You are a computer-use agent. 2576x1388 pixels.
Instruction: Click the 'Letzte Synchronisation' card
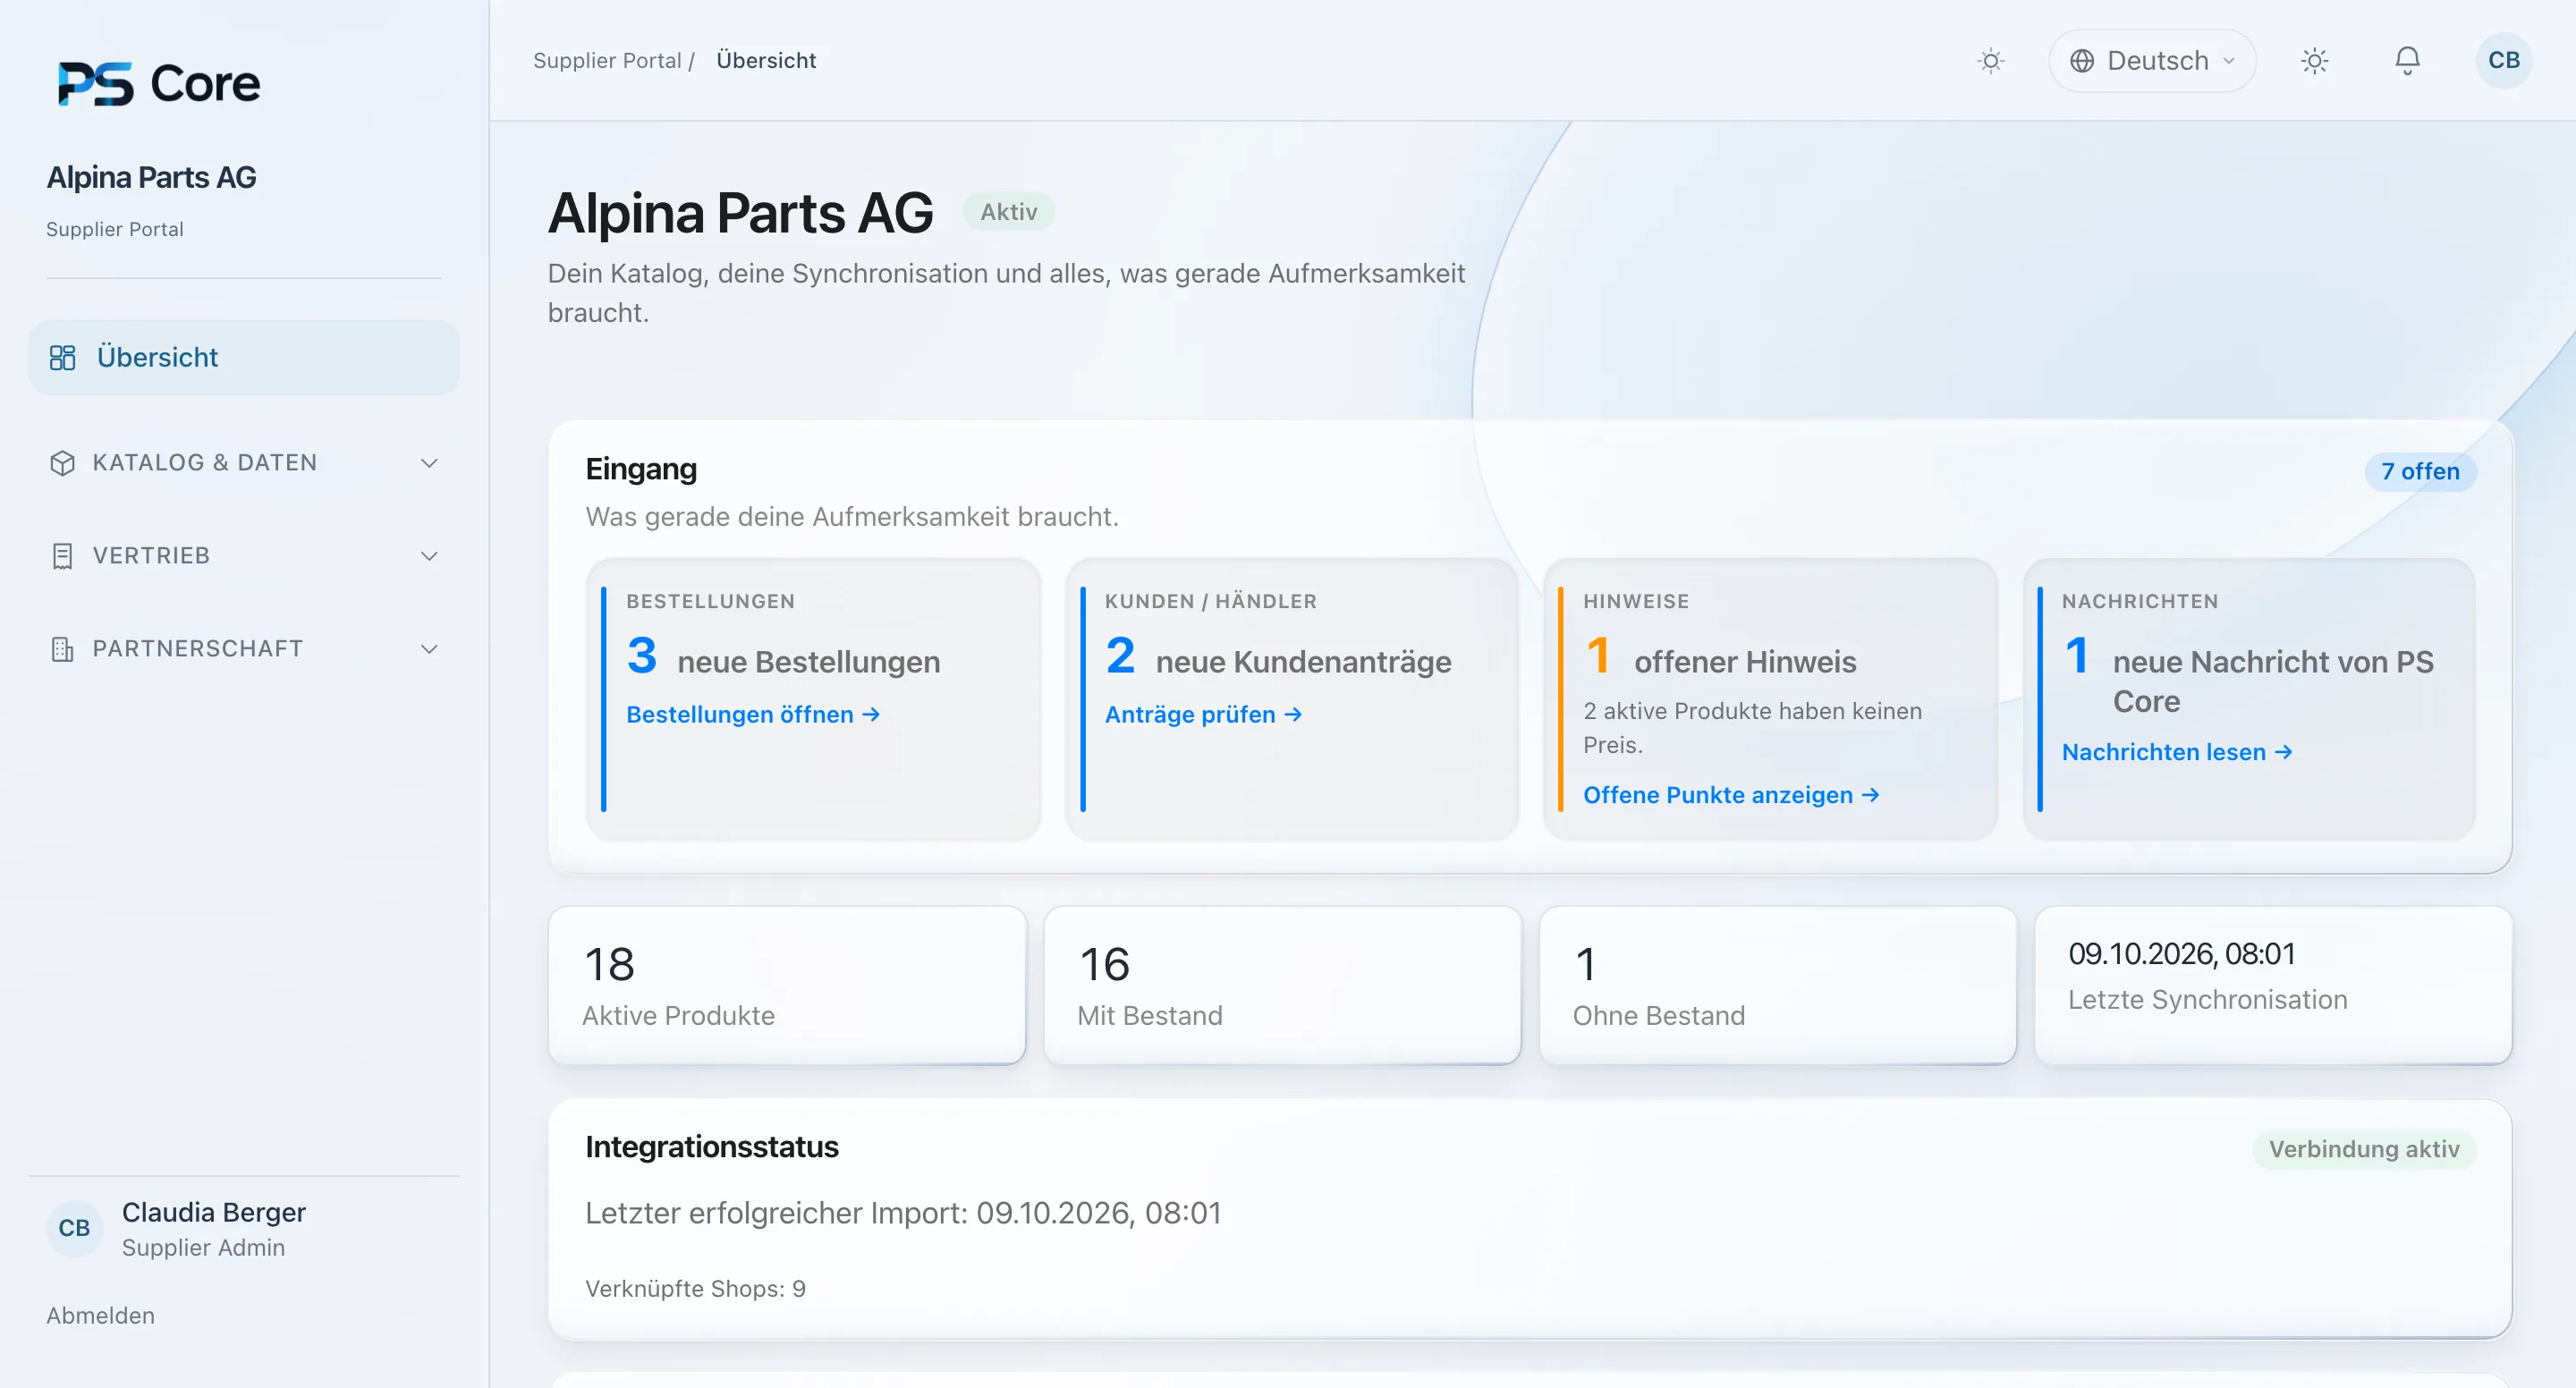(x=2273, y=985)
